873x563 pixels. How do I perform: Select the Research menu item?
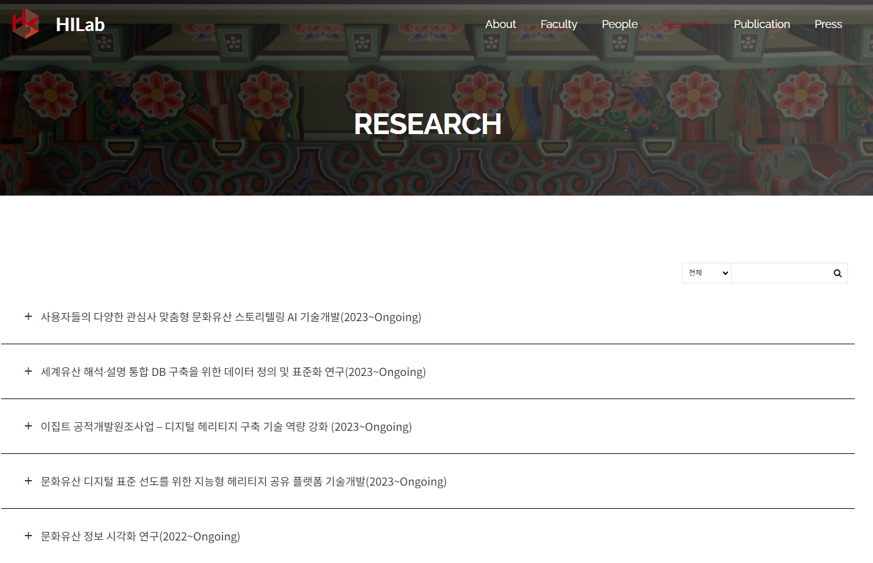click(685, 24)
